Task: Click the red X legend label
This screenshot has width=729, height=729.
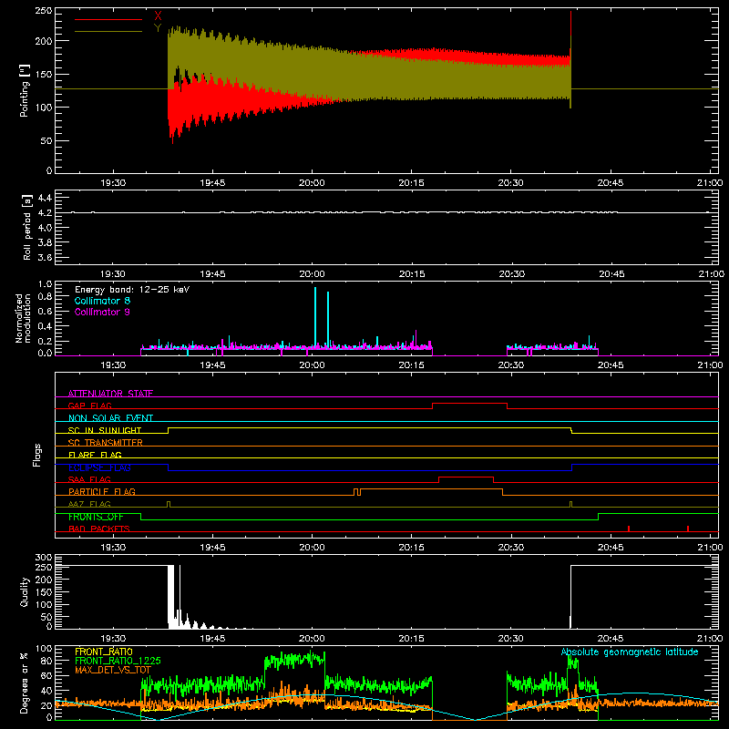Action: 158,16
